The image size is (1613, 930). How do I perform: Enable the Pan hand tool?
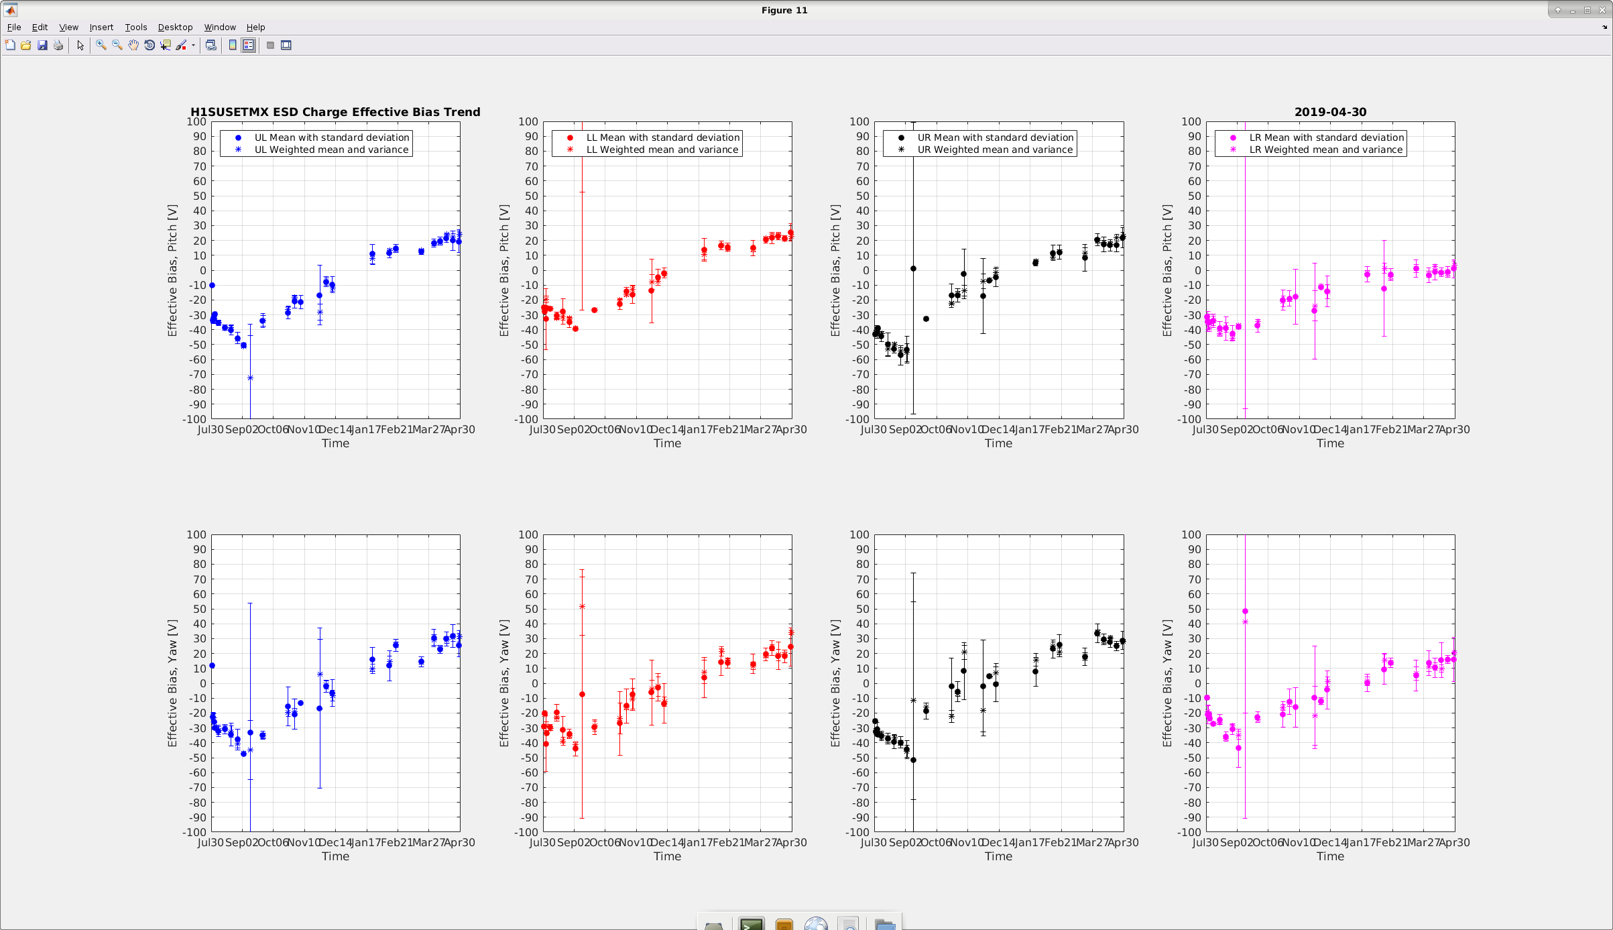133,45
